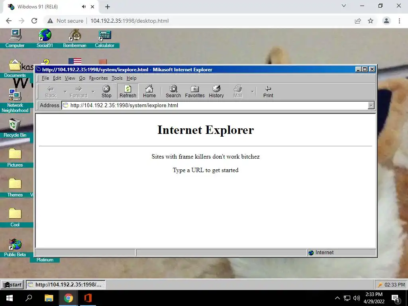Bookmark this page with the star
The image size is (408, 306).
371,21
